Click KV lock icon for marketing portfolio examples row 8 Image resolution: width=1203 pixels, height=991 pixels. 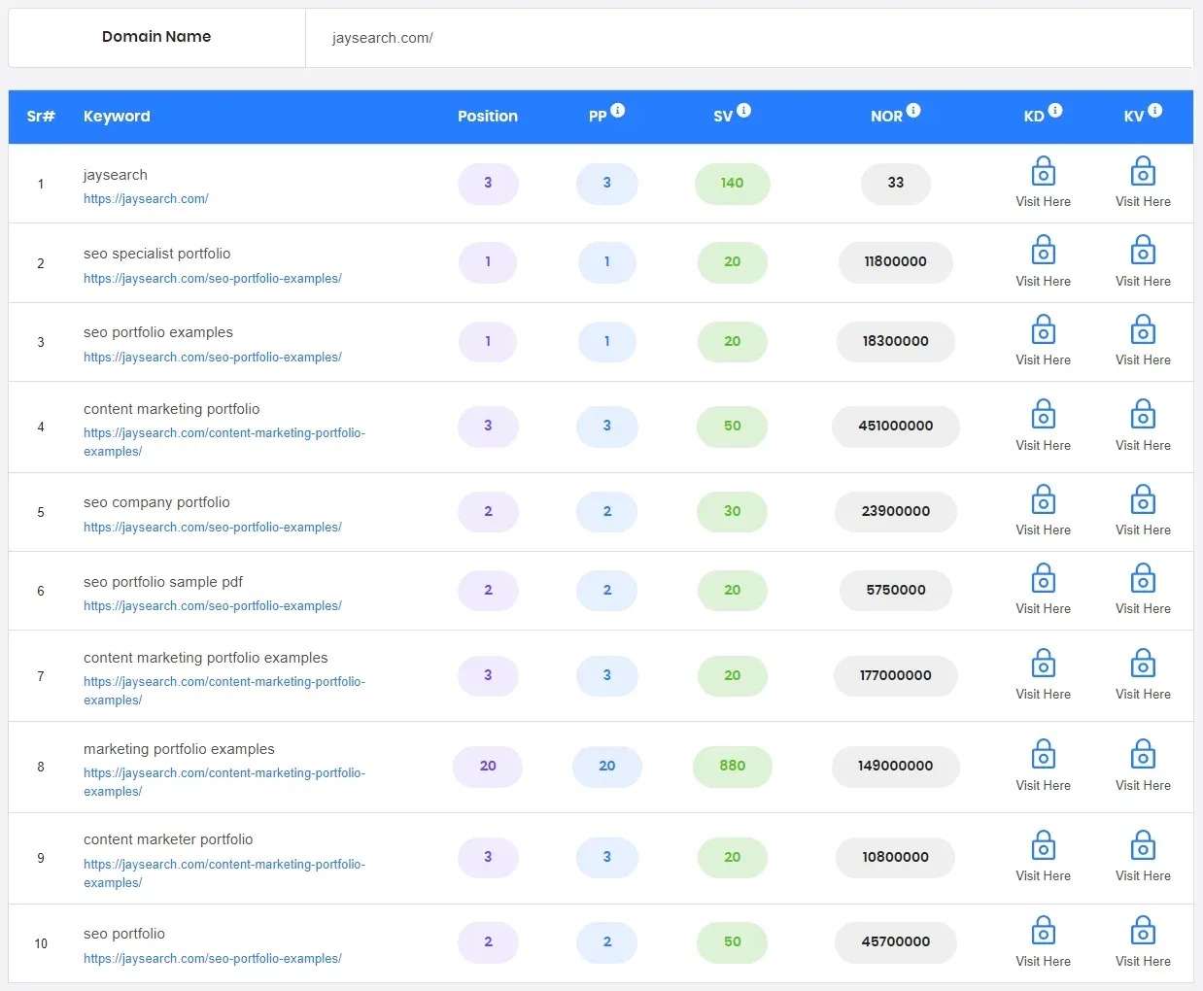tap(1143, 754)
